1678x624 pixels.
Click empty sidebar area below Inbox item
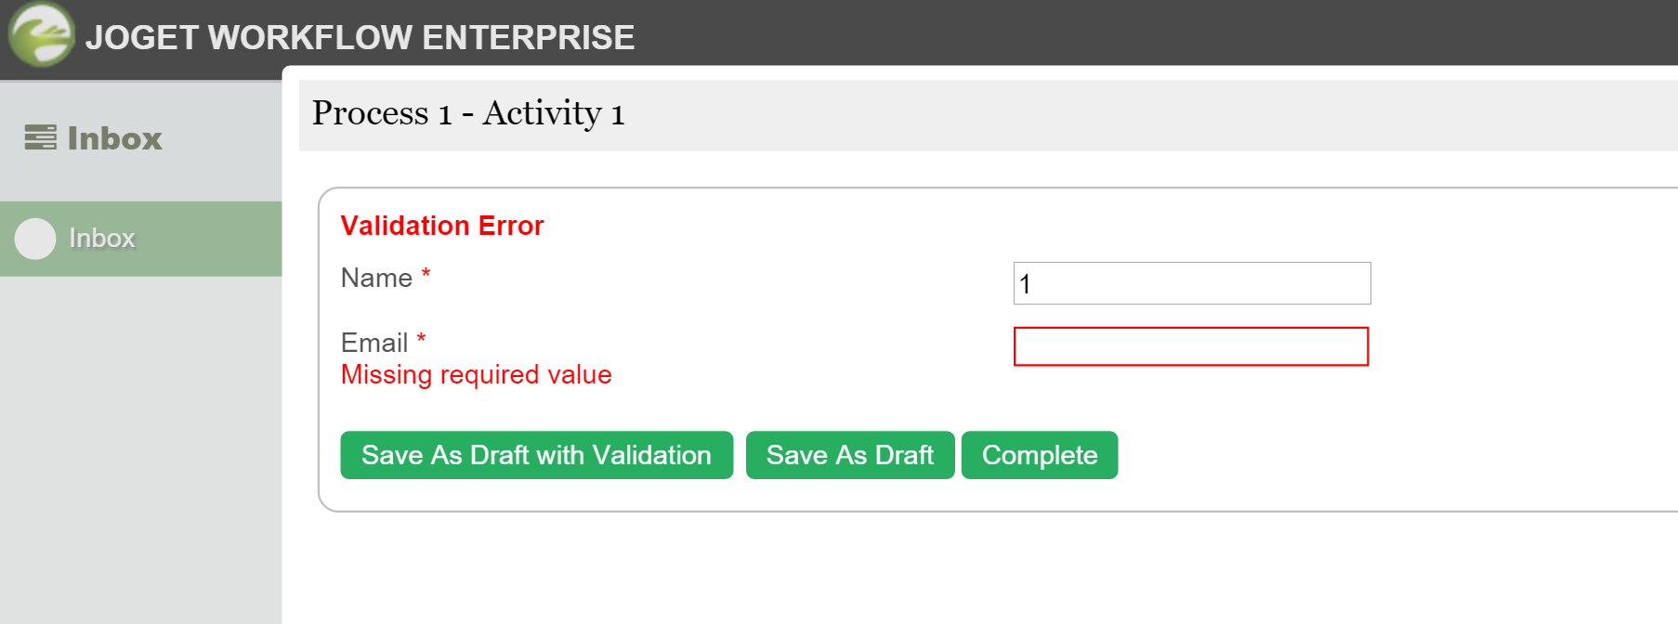point(139,446)
